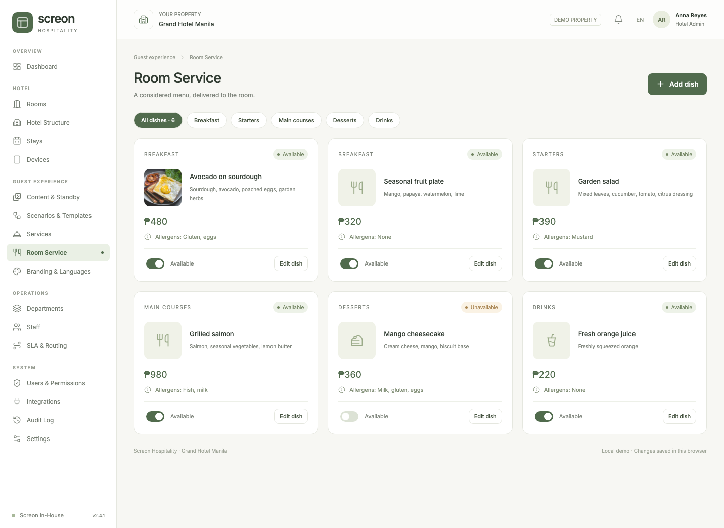Click the notifications bell icon

point(619,20)
